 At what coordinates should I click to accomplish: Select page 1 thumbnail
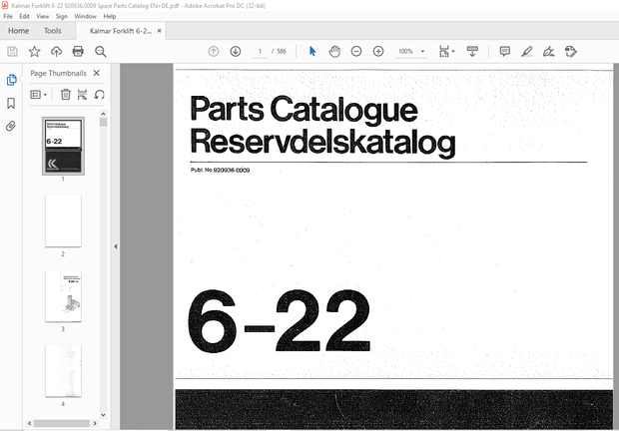[63, 146]
